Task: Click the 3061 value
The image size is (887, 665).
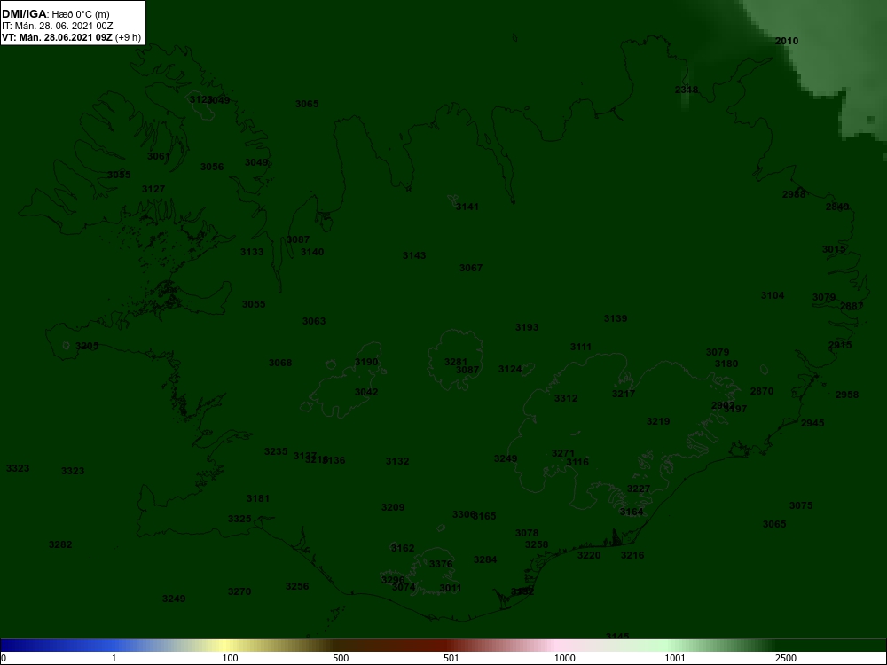Action: (x=159, y=156)
